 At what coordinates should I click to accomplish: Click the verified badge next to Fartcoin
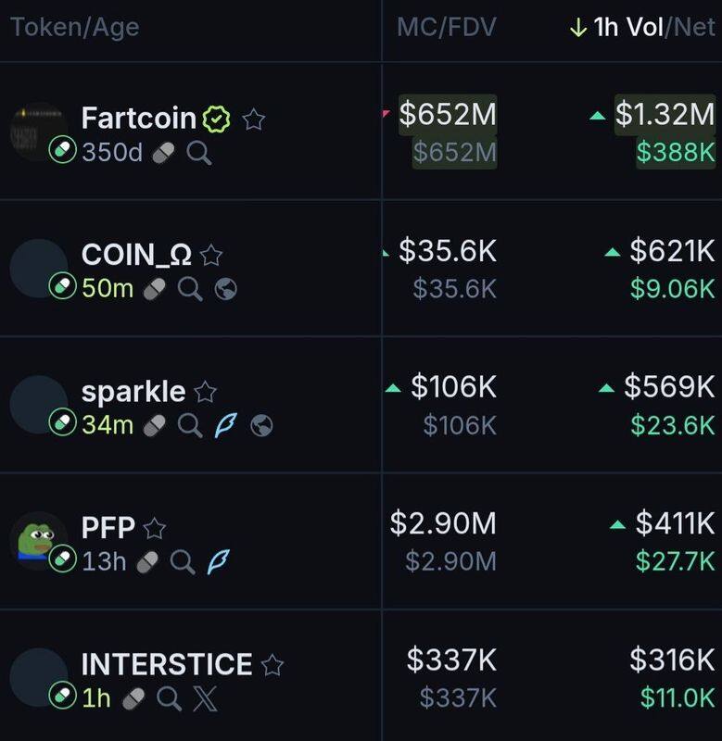tap(217, 119)
